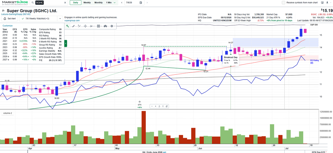Select the crosshair cursor tool
Viewport: 333px width, 153px height.
click(x=85, y=26)
